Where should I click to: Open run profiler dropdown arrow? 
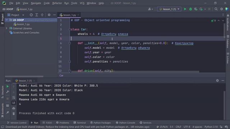click(x=205, y=9)
